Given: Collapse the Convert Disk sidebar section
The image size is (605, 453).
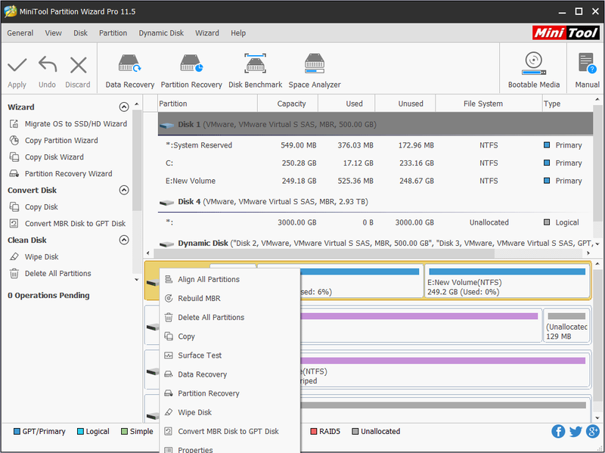Looking at the screenshot, I should [x=124, y=191].
